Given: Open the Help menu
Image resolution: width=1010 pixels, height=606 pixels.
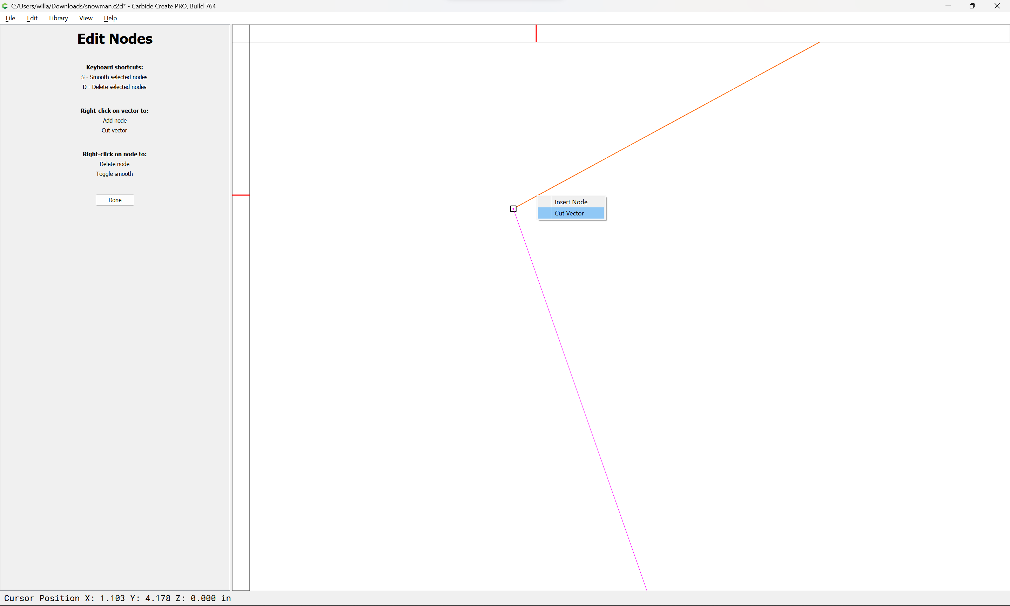Looking at the screenshot, I should pyautogui.click(x=110, y=18).
